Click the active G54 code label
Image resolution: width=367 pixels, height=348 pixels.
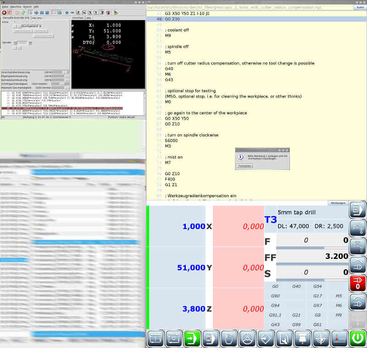point(317,286)
